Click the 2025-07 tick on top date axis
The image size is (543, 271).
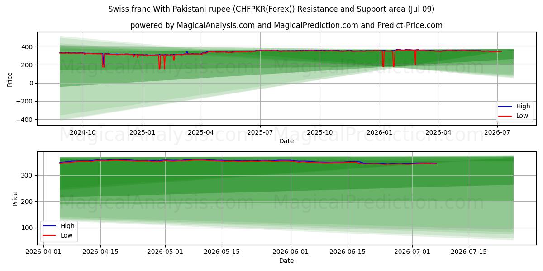click(260, 132)
